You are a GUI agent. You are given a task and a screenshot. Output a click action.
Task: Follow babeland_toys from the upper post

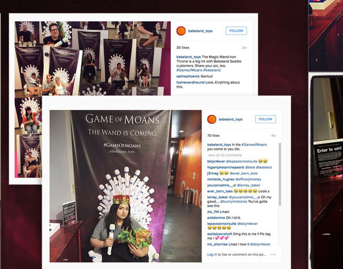(x=236, y=31)
